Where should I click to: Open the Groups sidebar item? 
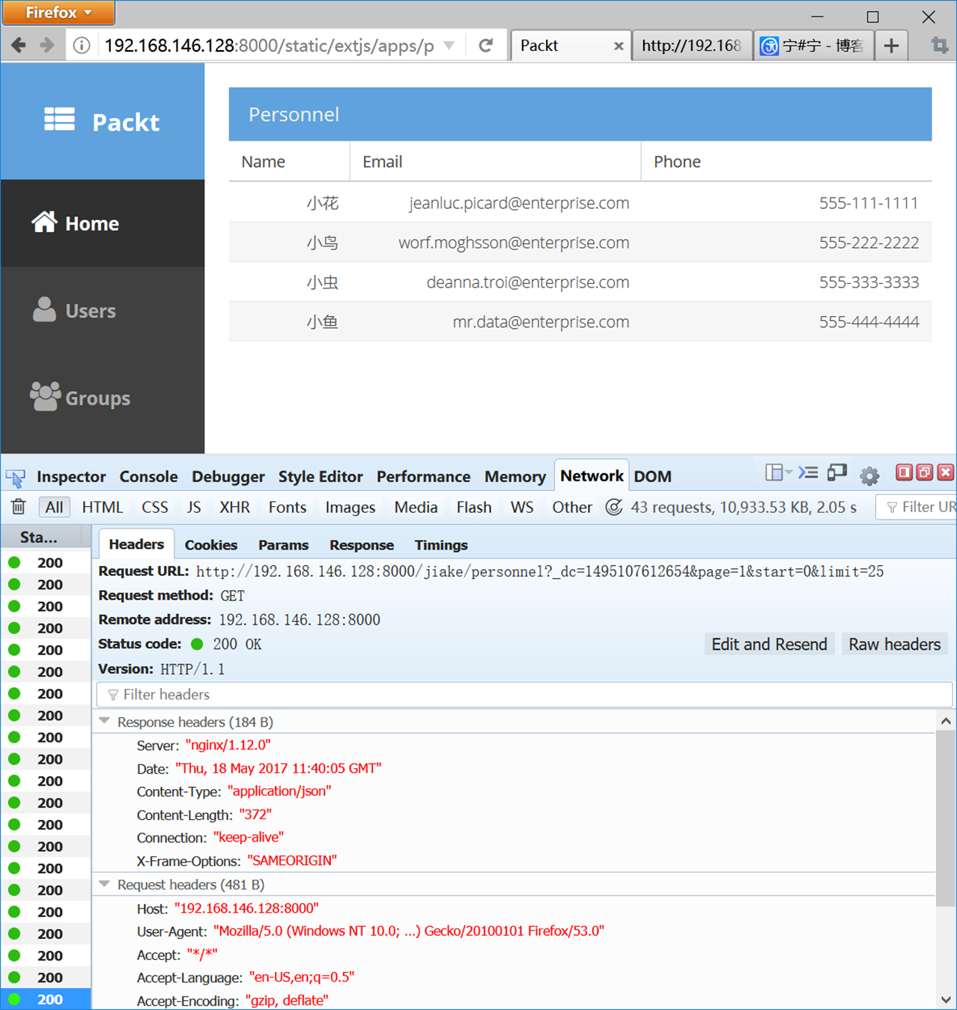[103, 398]
